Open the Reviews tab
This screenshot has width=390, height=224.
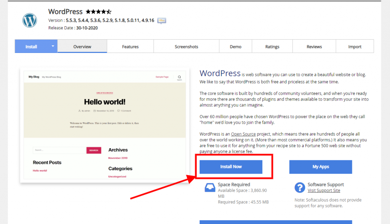tap(314, 46)
